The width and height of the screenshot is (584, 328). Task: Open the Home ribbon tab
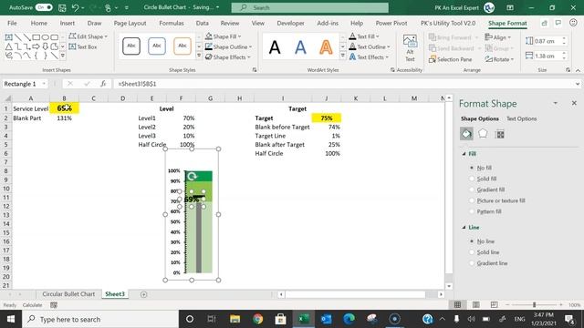point(38,23)
